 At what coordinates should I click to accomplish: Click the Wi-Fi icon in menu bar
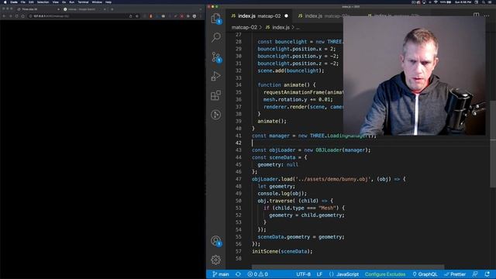point(436,2)
